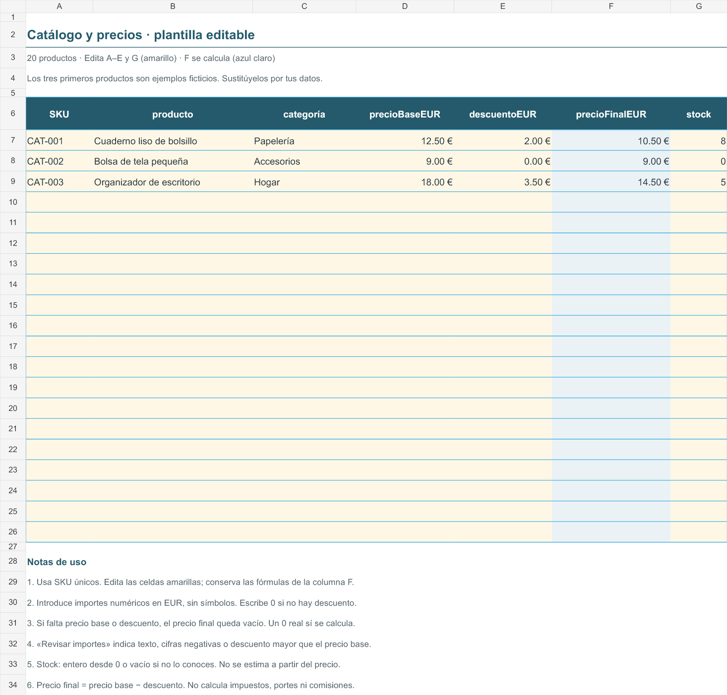
Task: Select base price 12.50 € cell
Action: (x=405, y=141)
